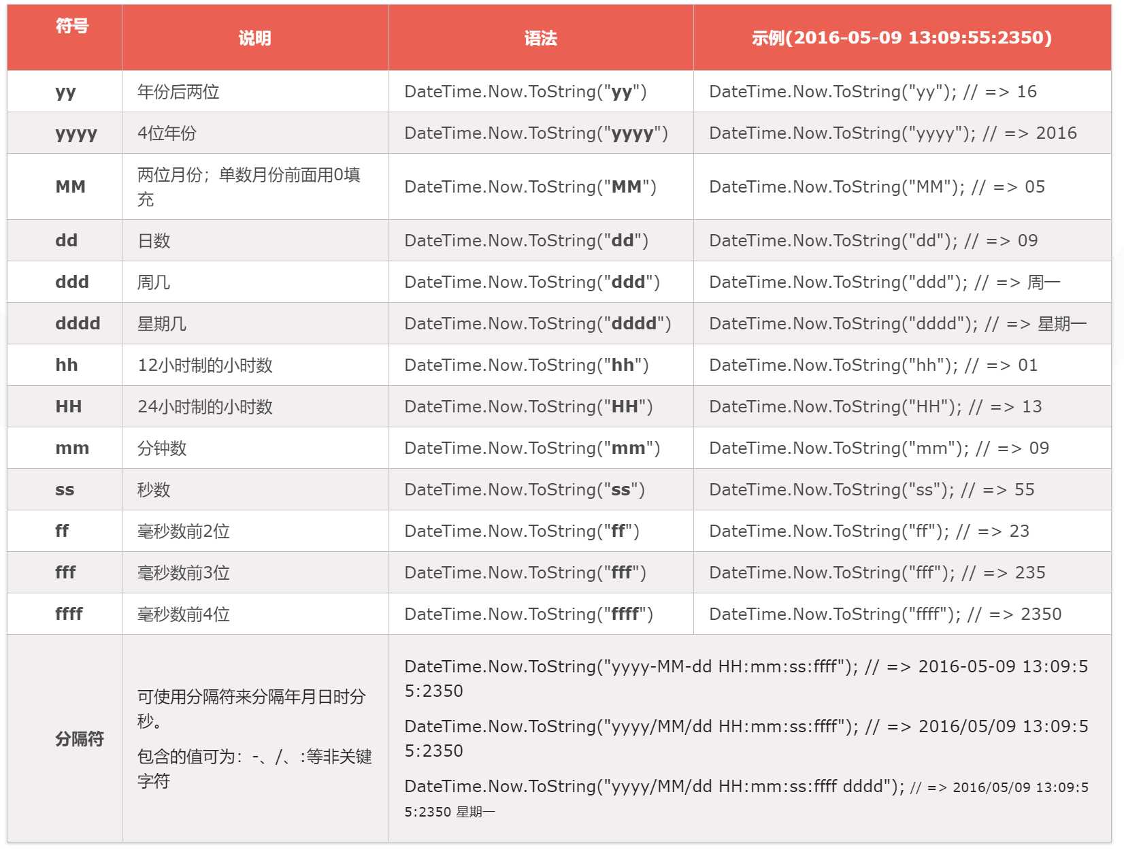Screen dimensions: 1124x854
Task: Click the 语法 column header
Action: pos(541,38)
